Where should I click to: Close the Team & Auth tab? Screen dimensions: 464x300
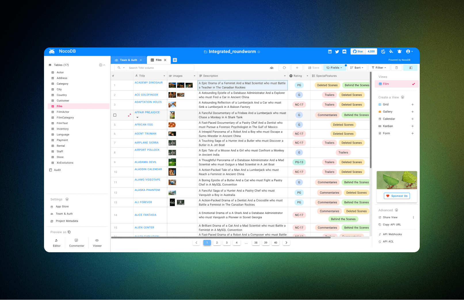coord(141,60)
